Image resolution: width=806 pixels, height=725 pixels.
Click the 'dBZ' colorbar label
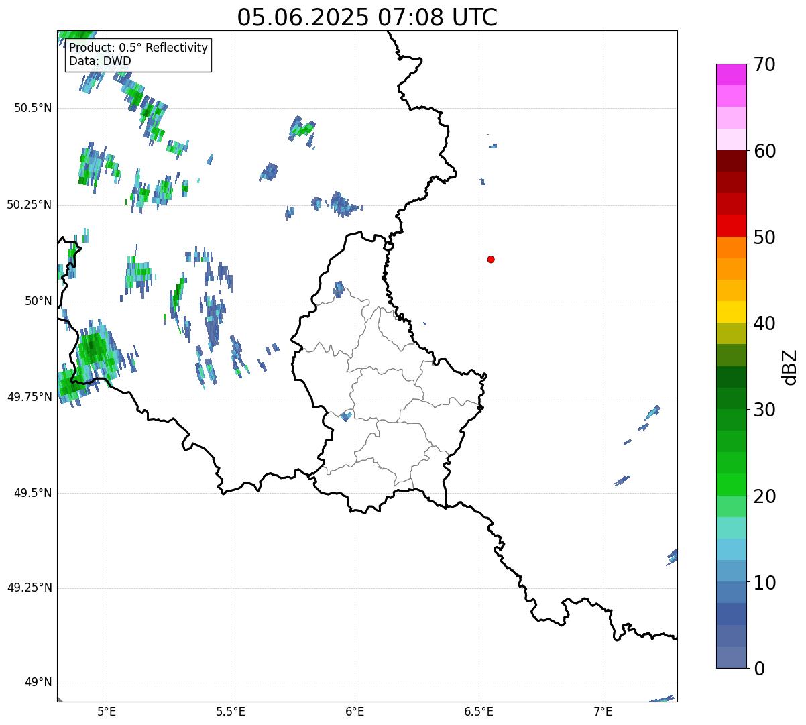(x=790, y=367)
